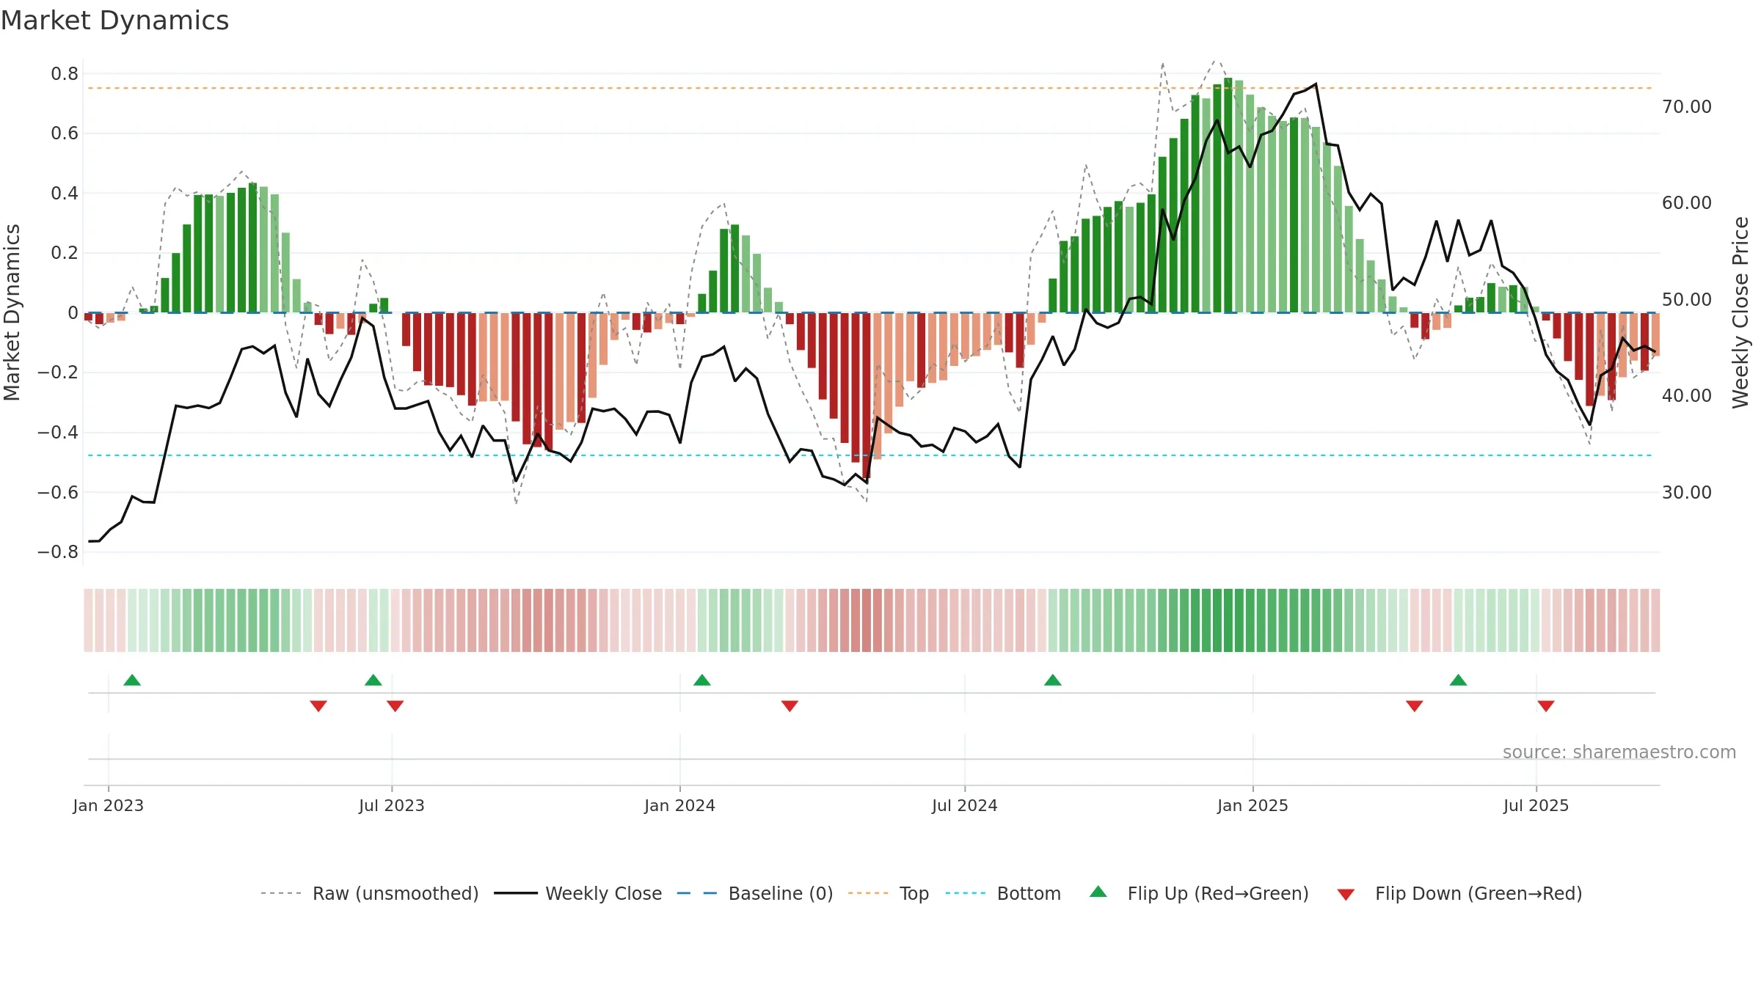Click the 70.00 right axis price label
Image resolution: width=1761 pixels, height=990 pixels.
(1687, 107)
